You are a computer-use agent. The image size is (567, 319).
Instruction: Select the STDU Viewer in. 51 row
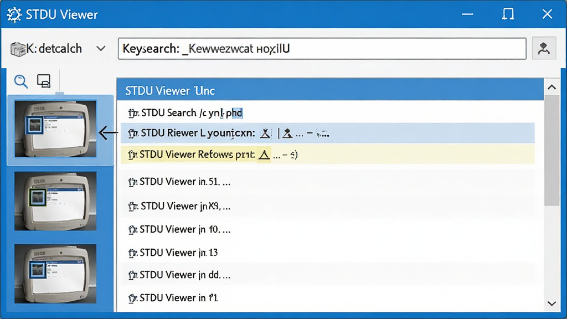click(328, 182)
